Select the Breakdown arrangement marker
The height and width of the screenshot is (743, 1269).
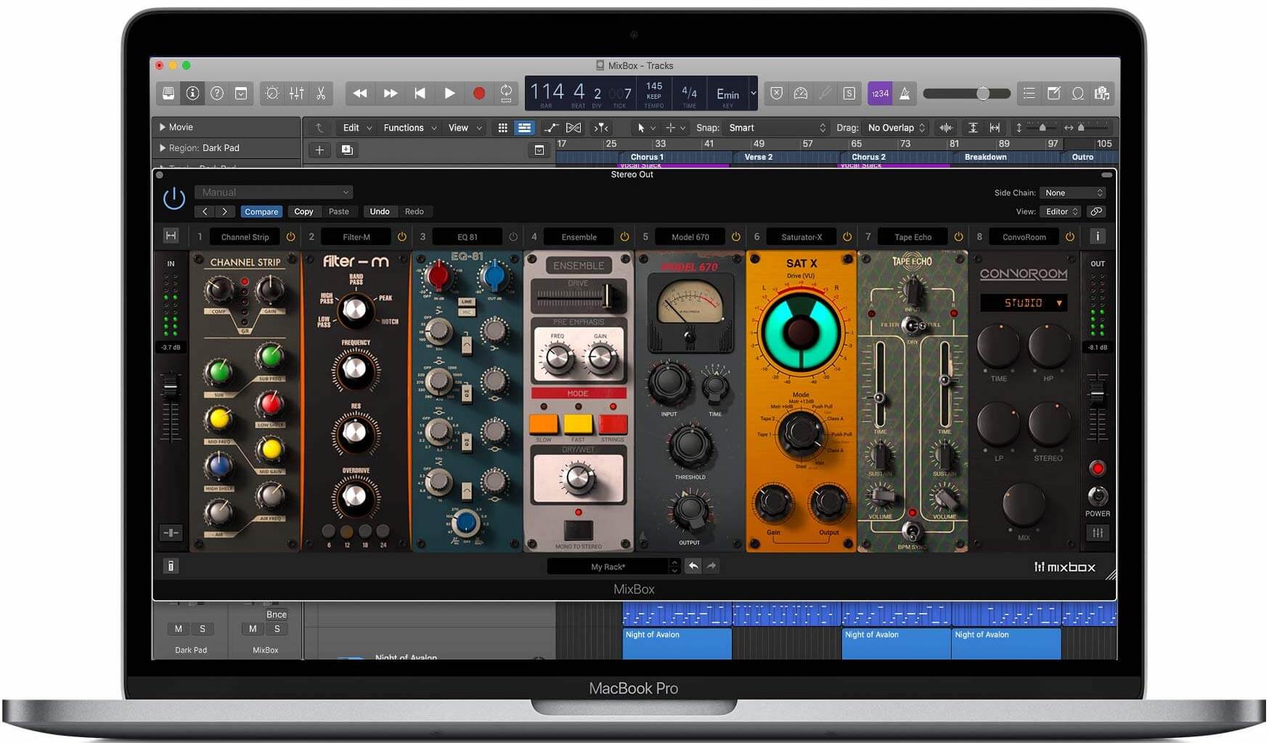(985, 157)
